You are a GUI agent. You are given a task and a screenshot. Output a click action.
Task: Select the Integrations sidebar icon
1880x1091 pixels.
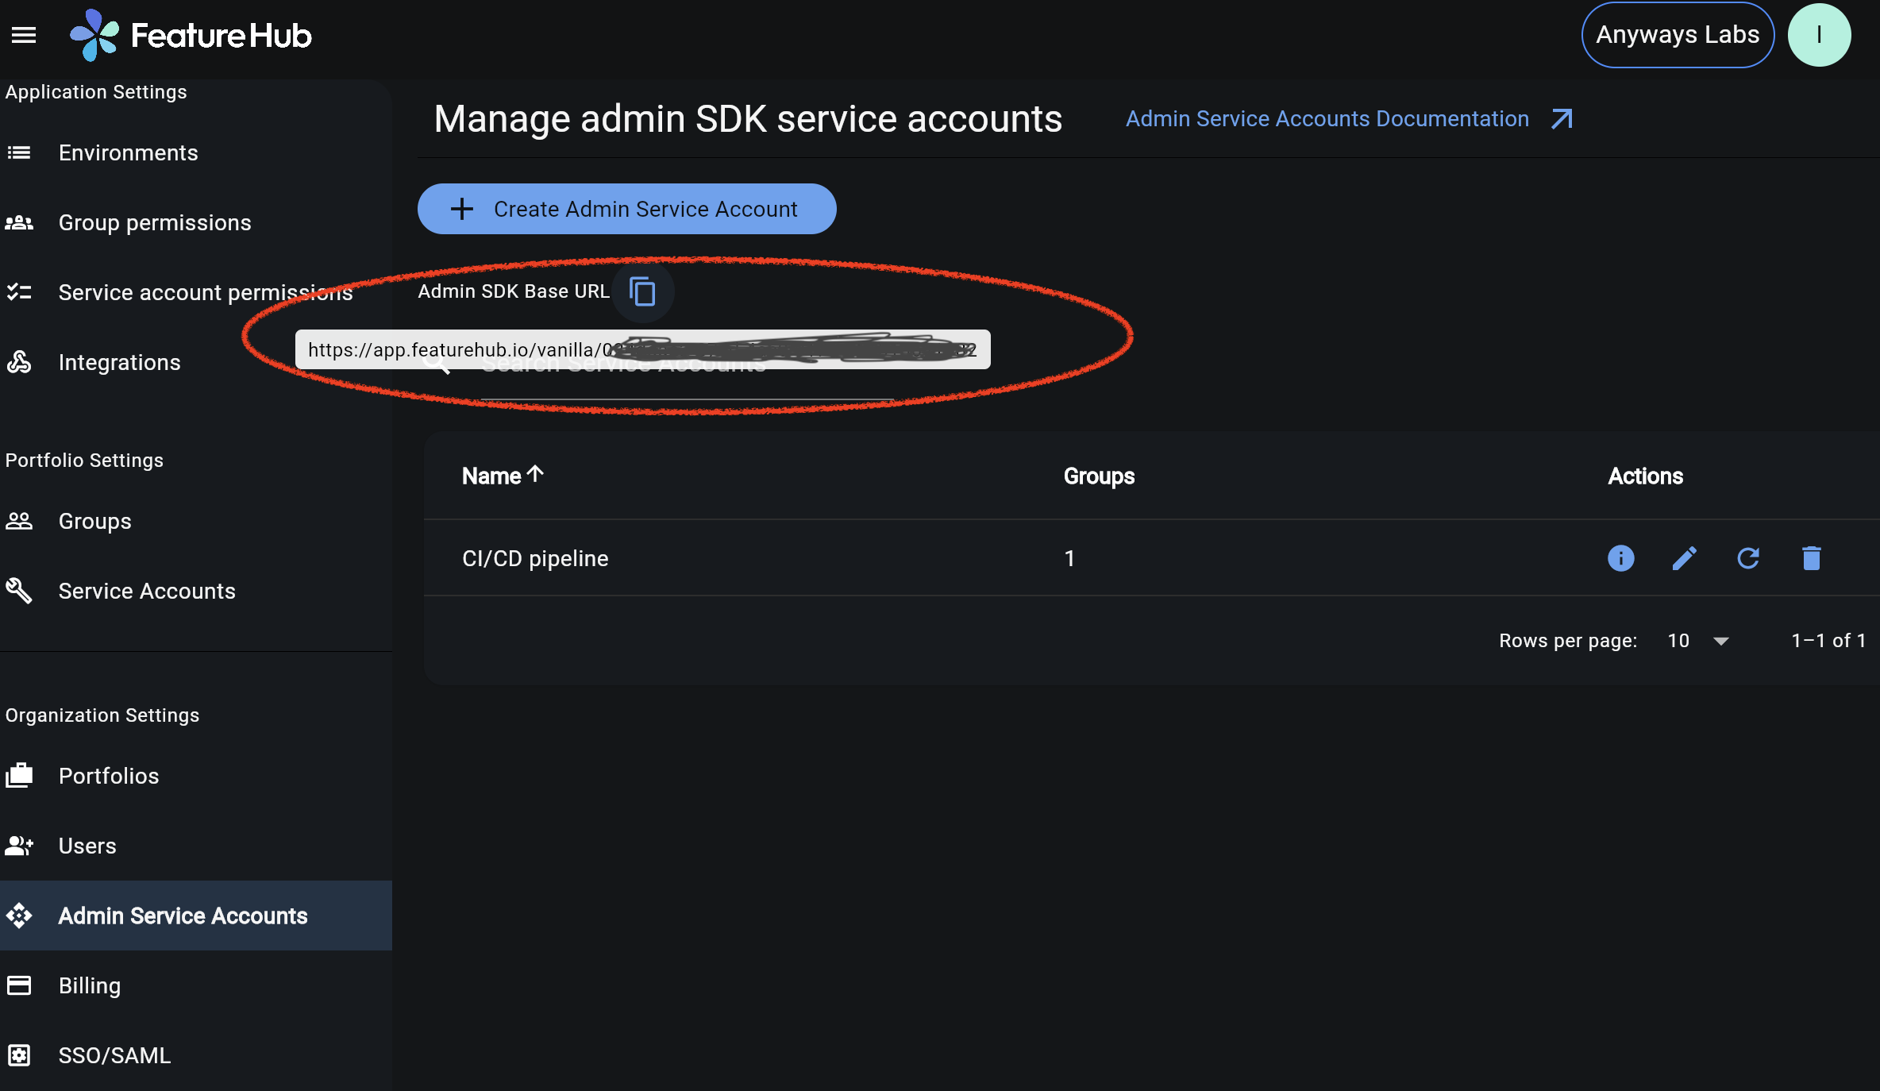coord(19,362)
